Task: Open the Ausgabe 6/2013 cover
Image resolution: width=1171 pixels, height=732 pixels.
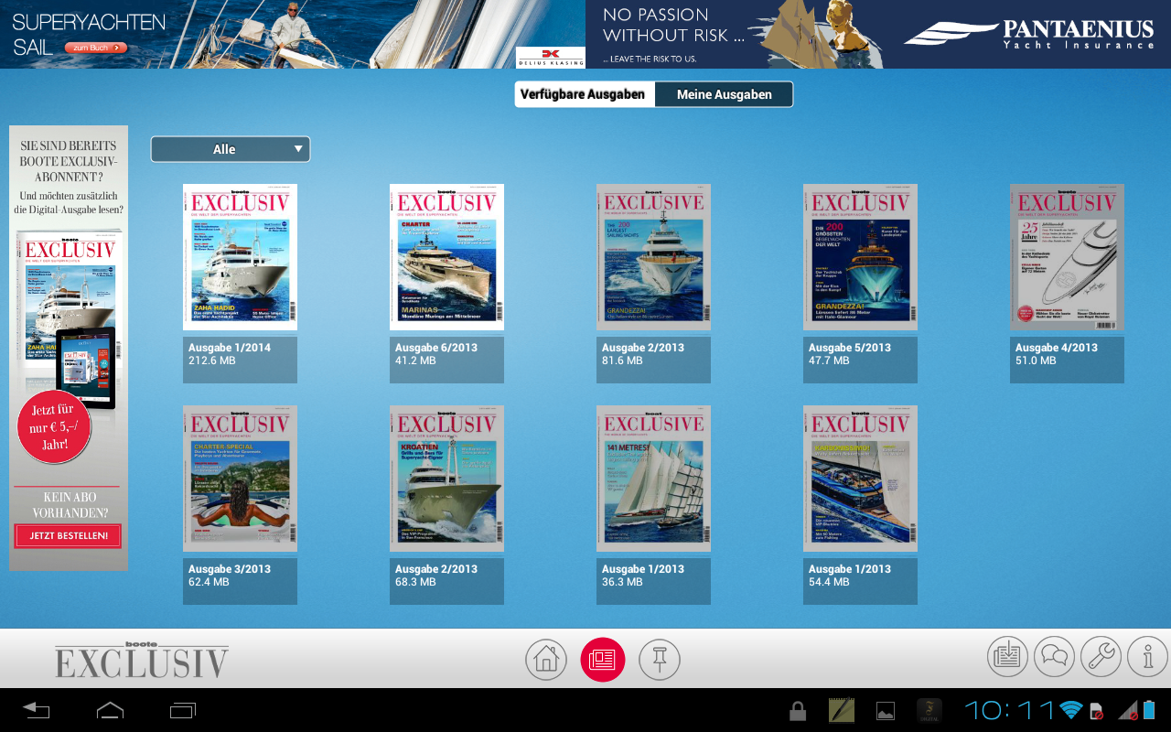Action: (446, 257)
